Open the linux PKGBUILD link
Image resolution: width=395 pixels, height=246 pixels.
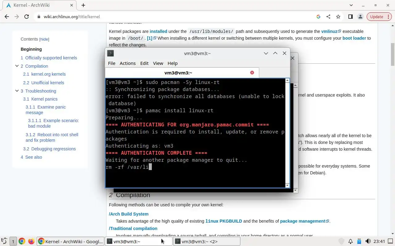point(224,221)
